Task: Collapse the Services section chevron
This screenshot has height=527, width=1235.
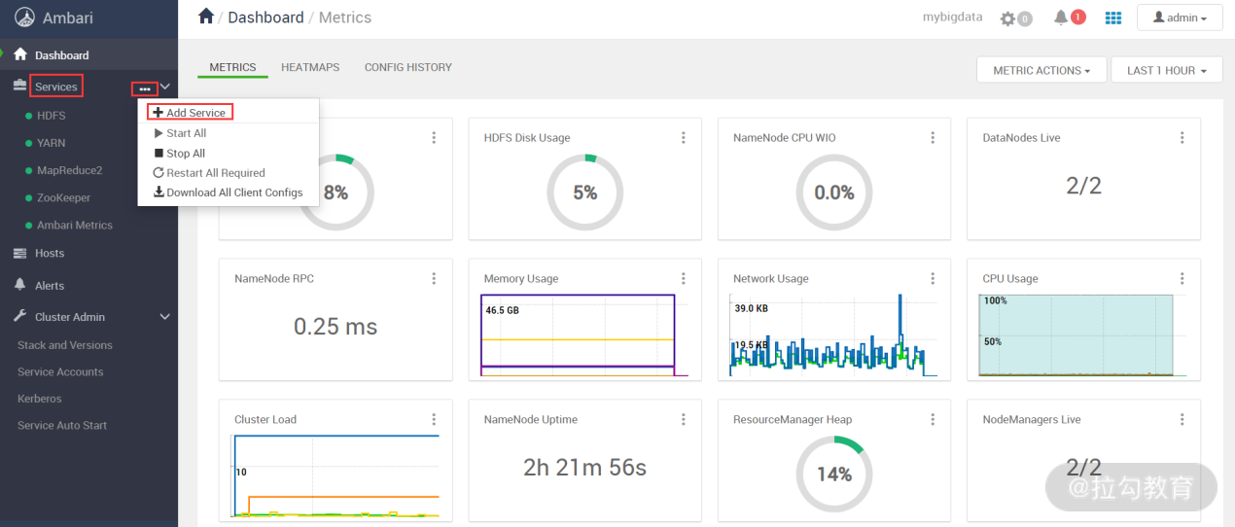Action: [165, 87]
